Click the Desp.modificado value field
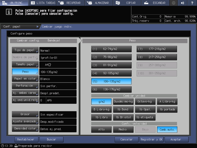 point(58,122)
